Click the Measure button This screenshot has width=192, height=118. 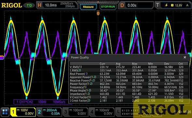point(88,7)
